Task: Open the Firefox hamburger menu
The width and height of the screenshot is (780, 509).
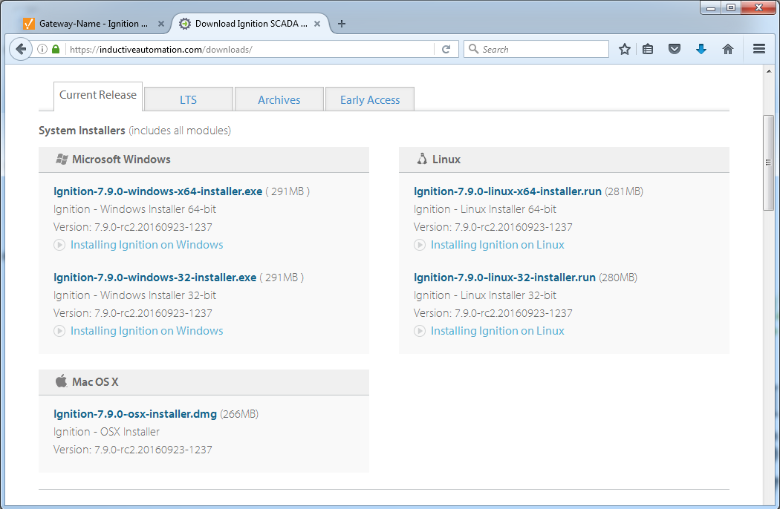Action: [759, 49]
